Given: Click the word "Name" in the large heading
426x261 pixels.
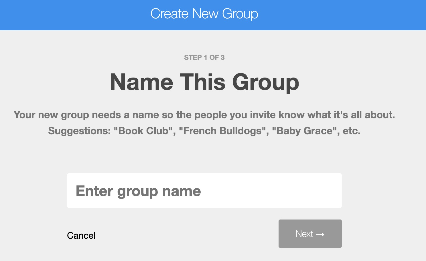Looking at the screenshot, I should [x=141, y=82].
